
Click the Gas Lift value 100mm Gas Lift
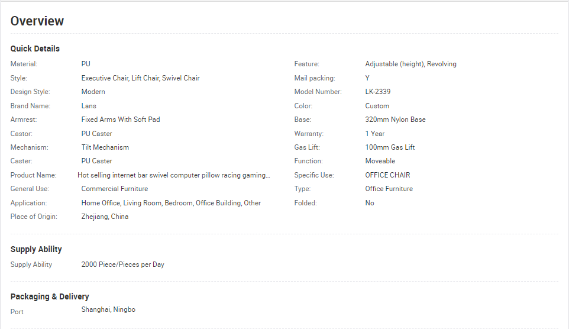[390, 147]
